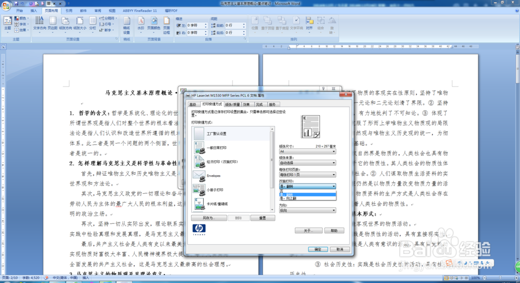Open the 每张打印页数 dropdown

coord(307,174)
